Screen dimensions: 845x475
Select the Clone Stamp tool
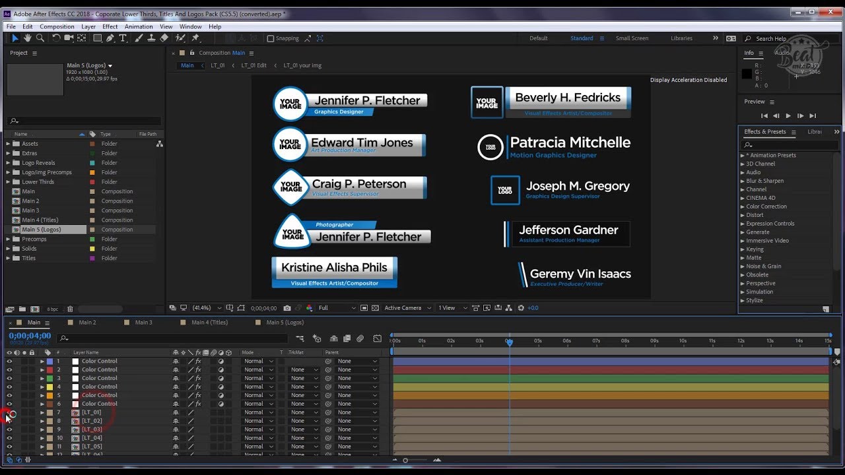(x=151, y=38)
